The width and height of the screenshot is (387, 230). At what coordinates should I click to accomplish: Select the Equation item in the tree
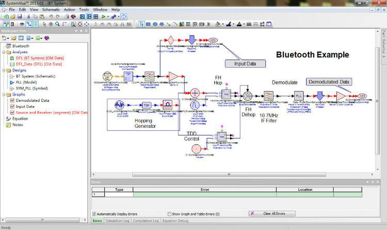point(20,118)
